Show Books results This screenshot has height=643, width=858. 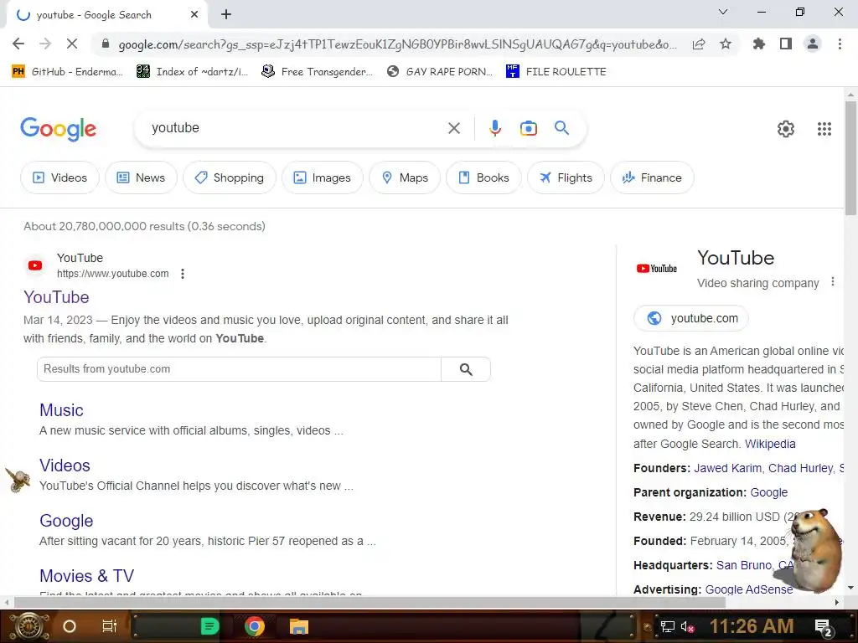483,177
